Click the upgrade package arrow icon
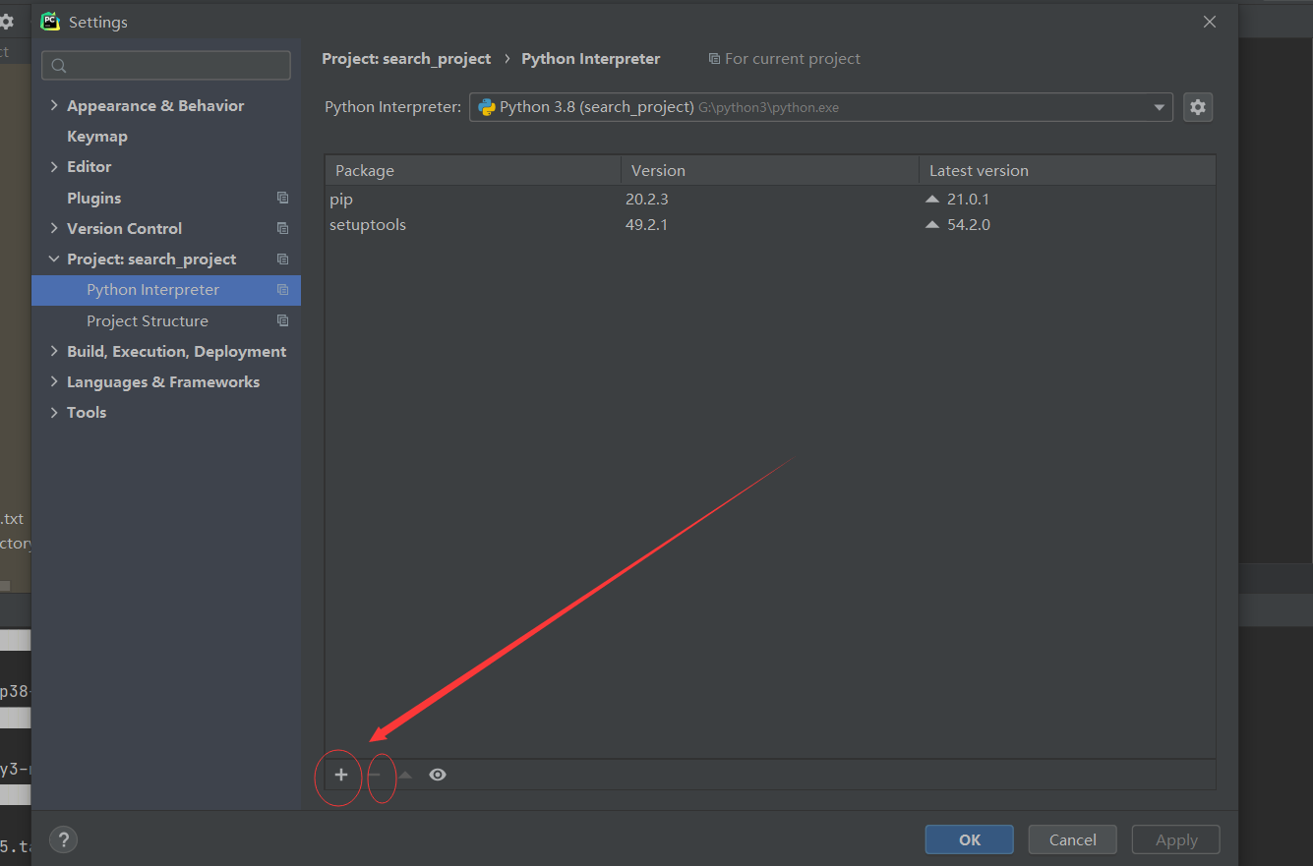Image resolution: width=1313 pixels, height=866 pixels. click(405, 775)
